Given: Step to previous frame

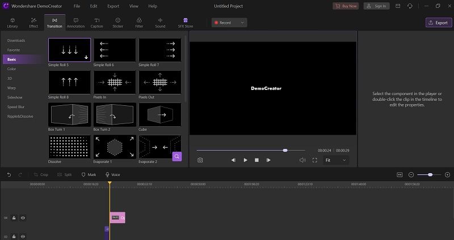Looking at the screenshot, I should pyautogui.click(x=233, y=160).
